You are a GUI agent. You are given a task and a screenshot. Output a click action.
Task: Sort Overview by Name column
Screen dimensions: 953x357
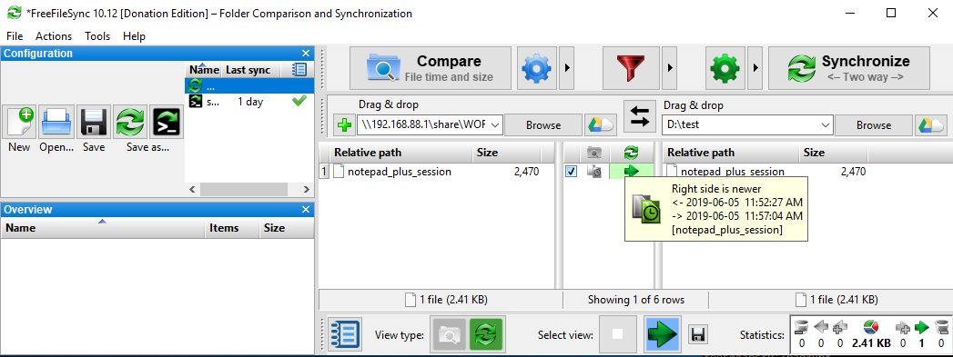click(102, 228)
